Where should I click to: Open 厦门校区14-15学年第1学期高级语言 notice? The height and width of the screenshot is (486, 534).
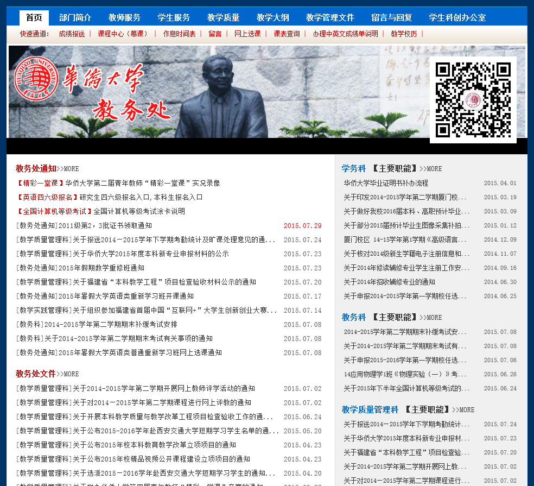click(405, 240)
